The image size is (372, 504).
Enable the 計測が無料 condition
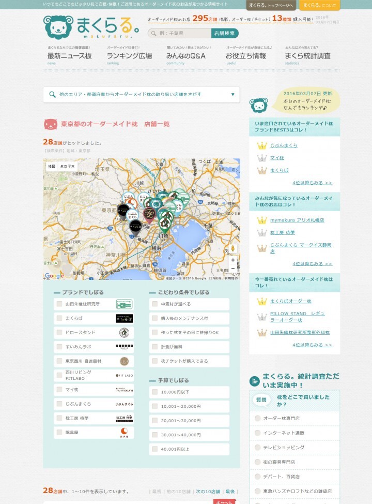[154, 347]
